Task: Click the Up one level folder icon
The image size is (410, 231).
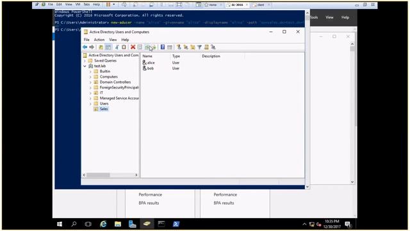Action: point(101,47)
